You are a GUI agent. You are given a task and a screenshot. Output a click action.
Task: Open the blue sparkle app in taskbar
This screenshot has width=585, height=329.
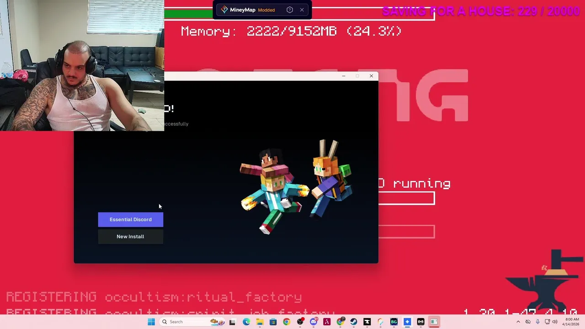407,322
